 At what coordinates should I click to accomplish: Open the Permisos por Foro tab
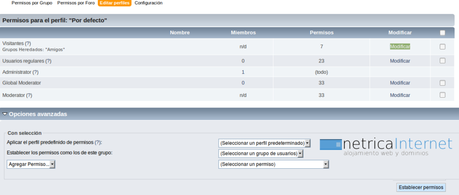[x=75, y=3]
